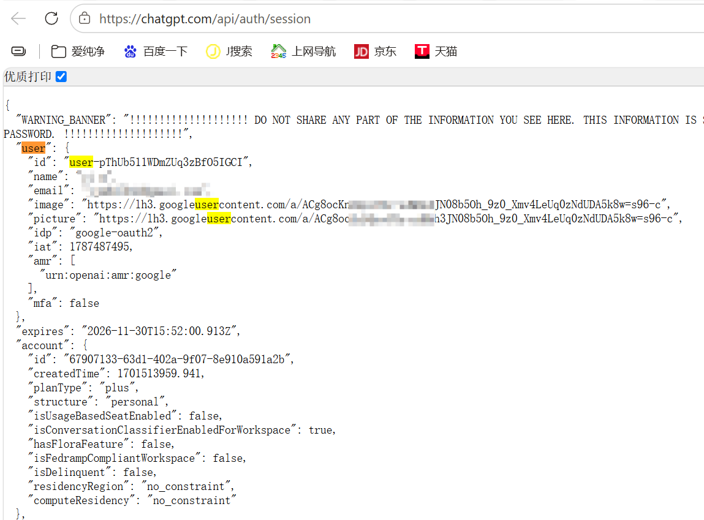Click the WARNING_BANNER key text

[x=64, y=120]
